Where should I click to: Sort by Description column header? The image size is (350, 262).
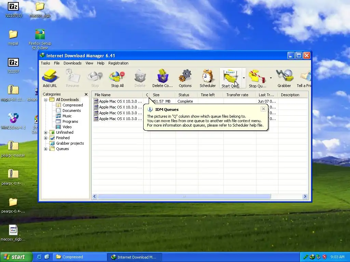293,95
